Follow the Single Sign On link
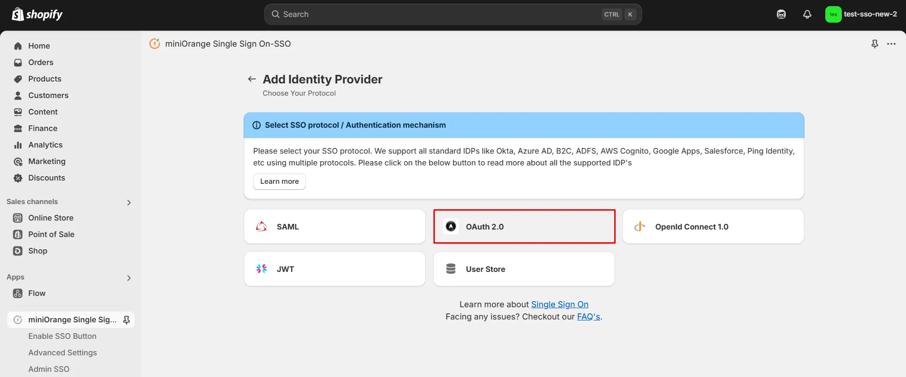 (x=560, y=304)
